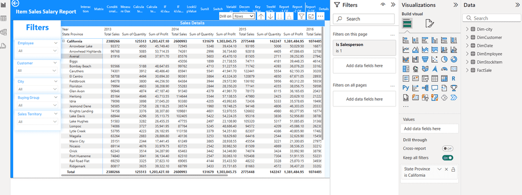Screen dimensions: 522x195
Task: Go to the Matrix page button
Action: [99, 9]
